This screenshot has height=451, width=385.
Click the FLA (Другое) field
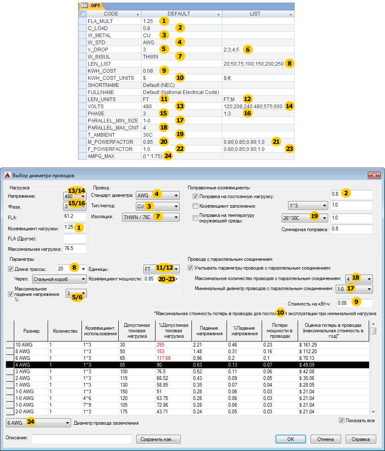[74, 238]
